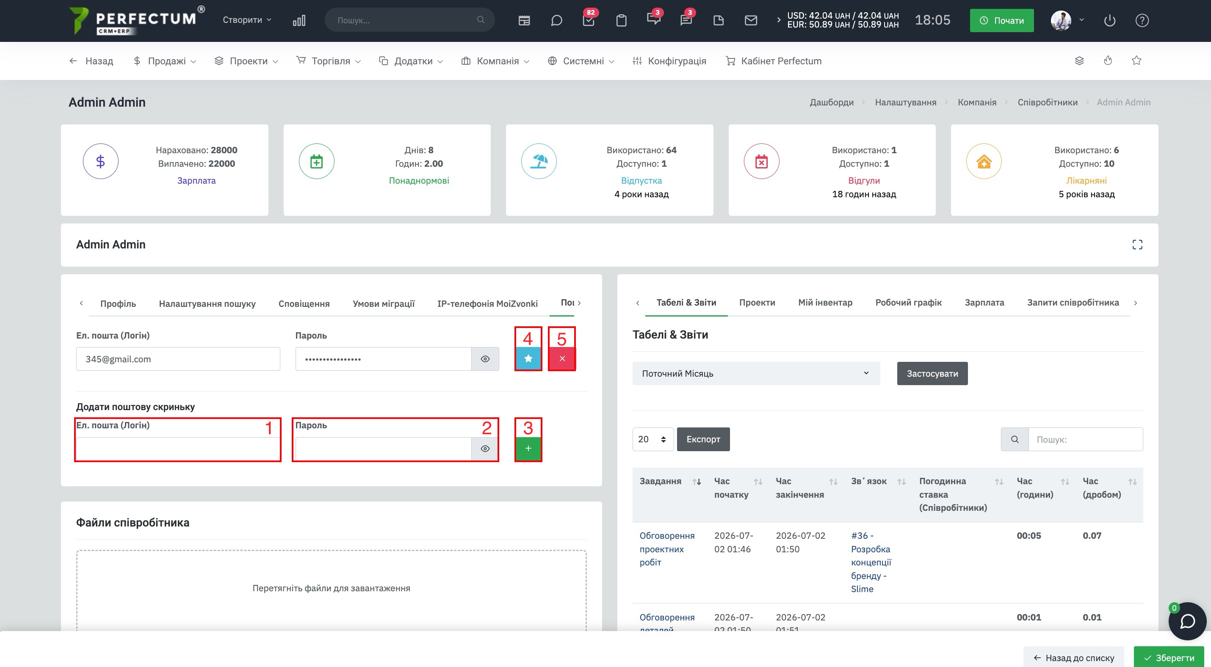Expand the Створити dropdown menu

click(247, 20)
